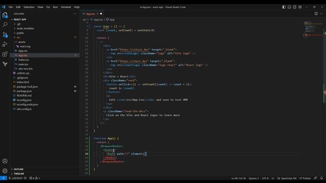Collapse the REACT-APP root folder
This screenshot has height=183, width=326.
20,19
